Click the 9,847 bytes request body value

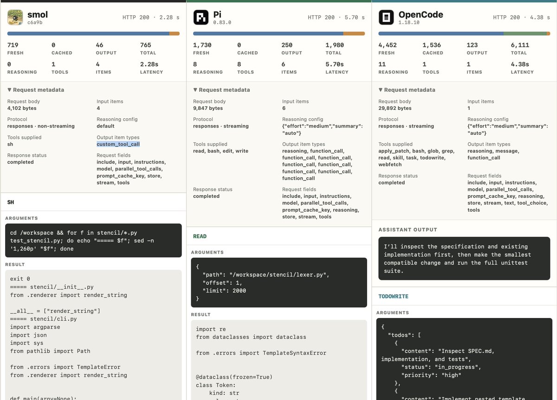(208, 108)
